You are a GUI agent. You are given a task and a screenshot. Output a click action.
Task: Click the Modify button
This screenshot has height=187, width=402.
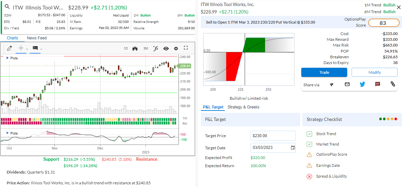pos(375,72)
